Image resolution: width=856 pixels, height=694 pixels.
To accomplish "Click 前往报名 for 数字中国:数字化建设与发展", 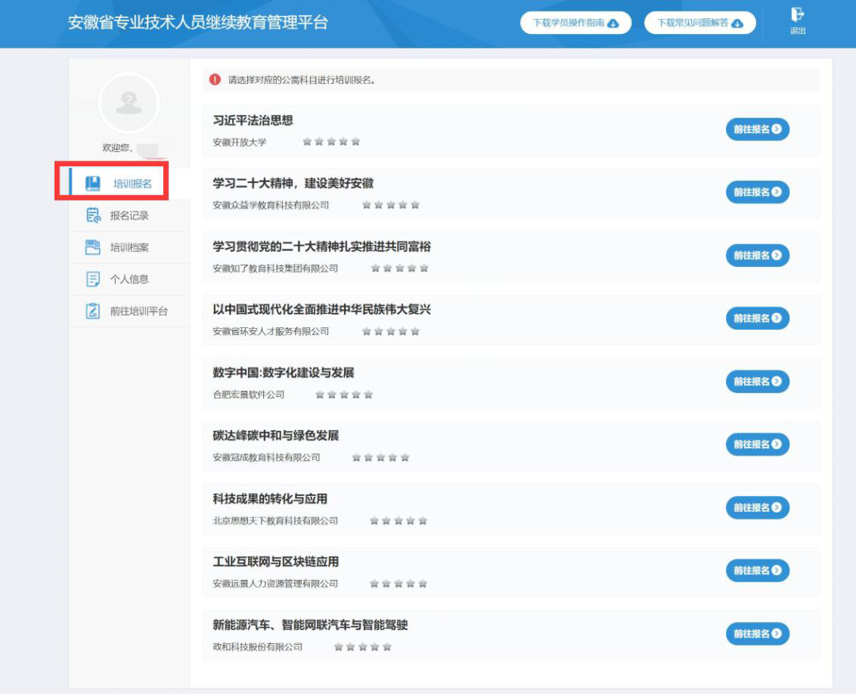I will [757, 381].
